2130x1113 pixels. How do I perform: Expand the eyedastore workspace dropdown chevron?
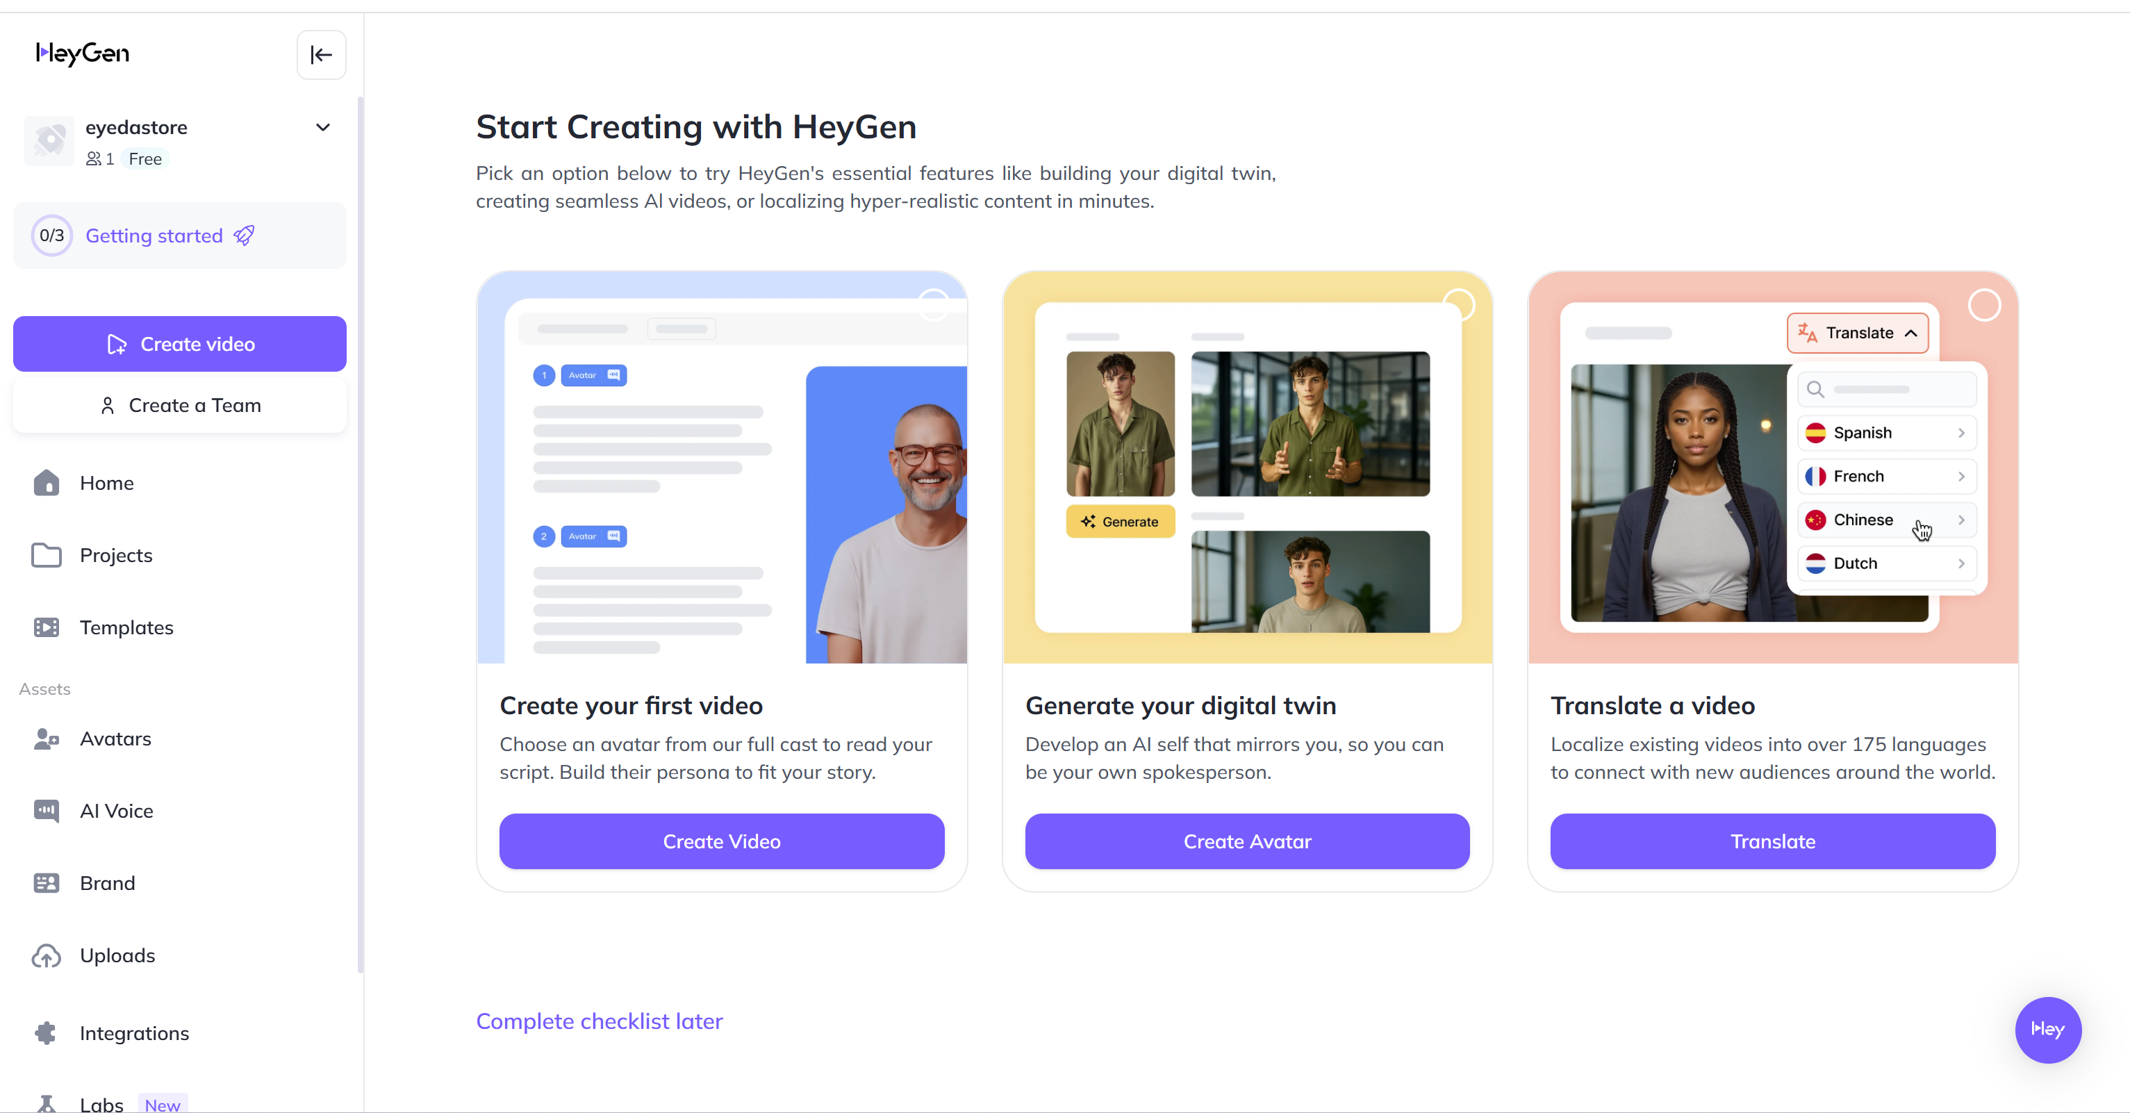pyautogui.click(x=323, y=127)
